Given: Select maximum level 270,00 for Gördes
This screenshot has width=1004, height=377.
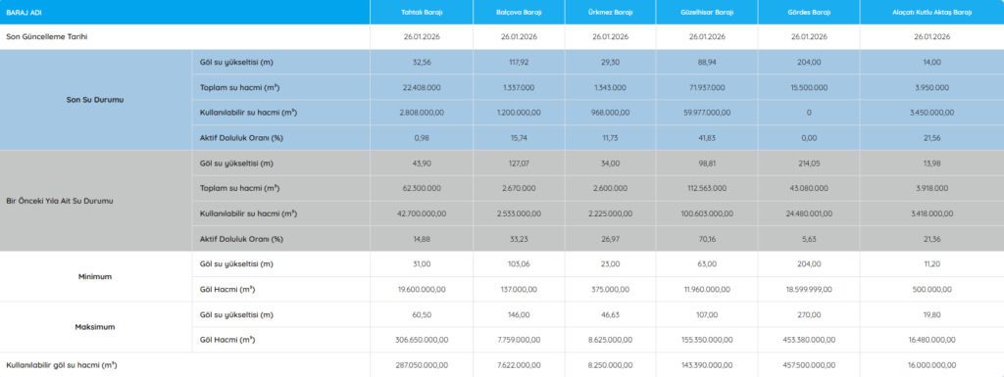Looking at the screenshot, I should point(809,314).
